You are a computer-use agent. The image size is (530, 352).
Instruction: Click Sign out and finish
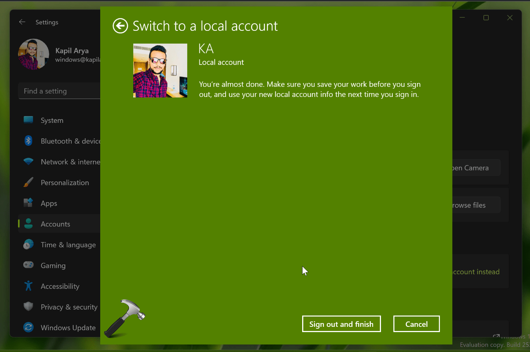[x=341, y=323]
